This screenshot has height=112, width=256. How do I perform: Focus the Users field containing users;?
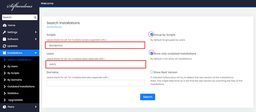96,64
